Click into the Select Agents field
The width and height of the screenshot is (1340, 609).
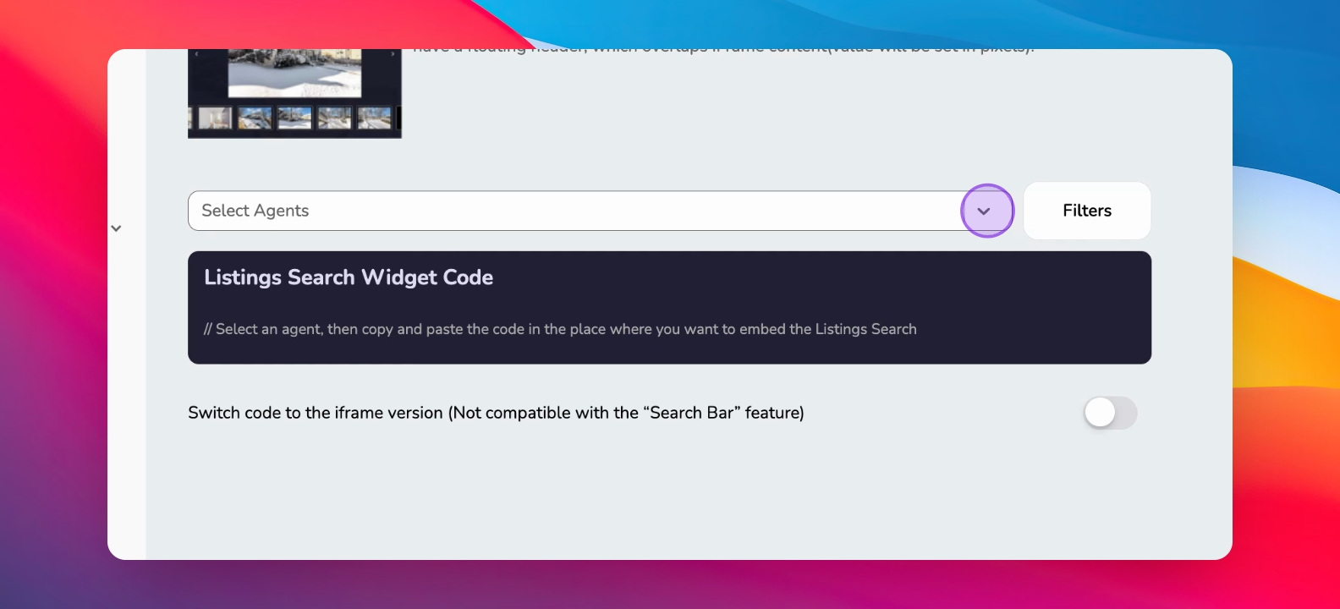click(x=575, y=211)
